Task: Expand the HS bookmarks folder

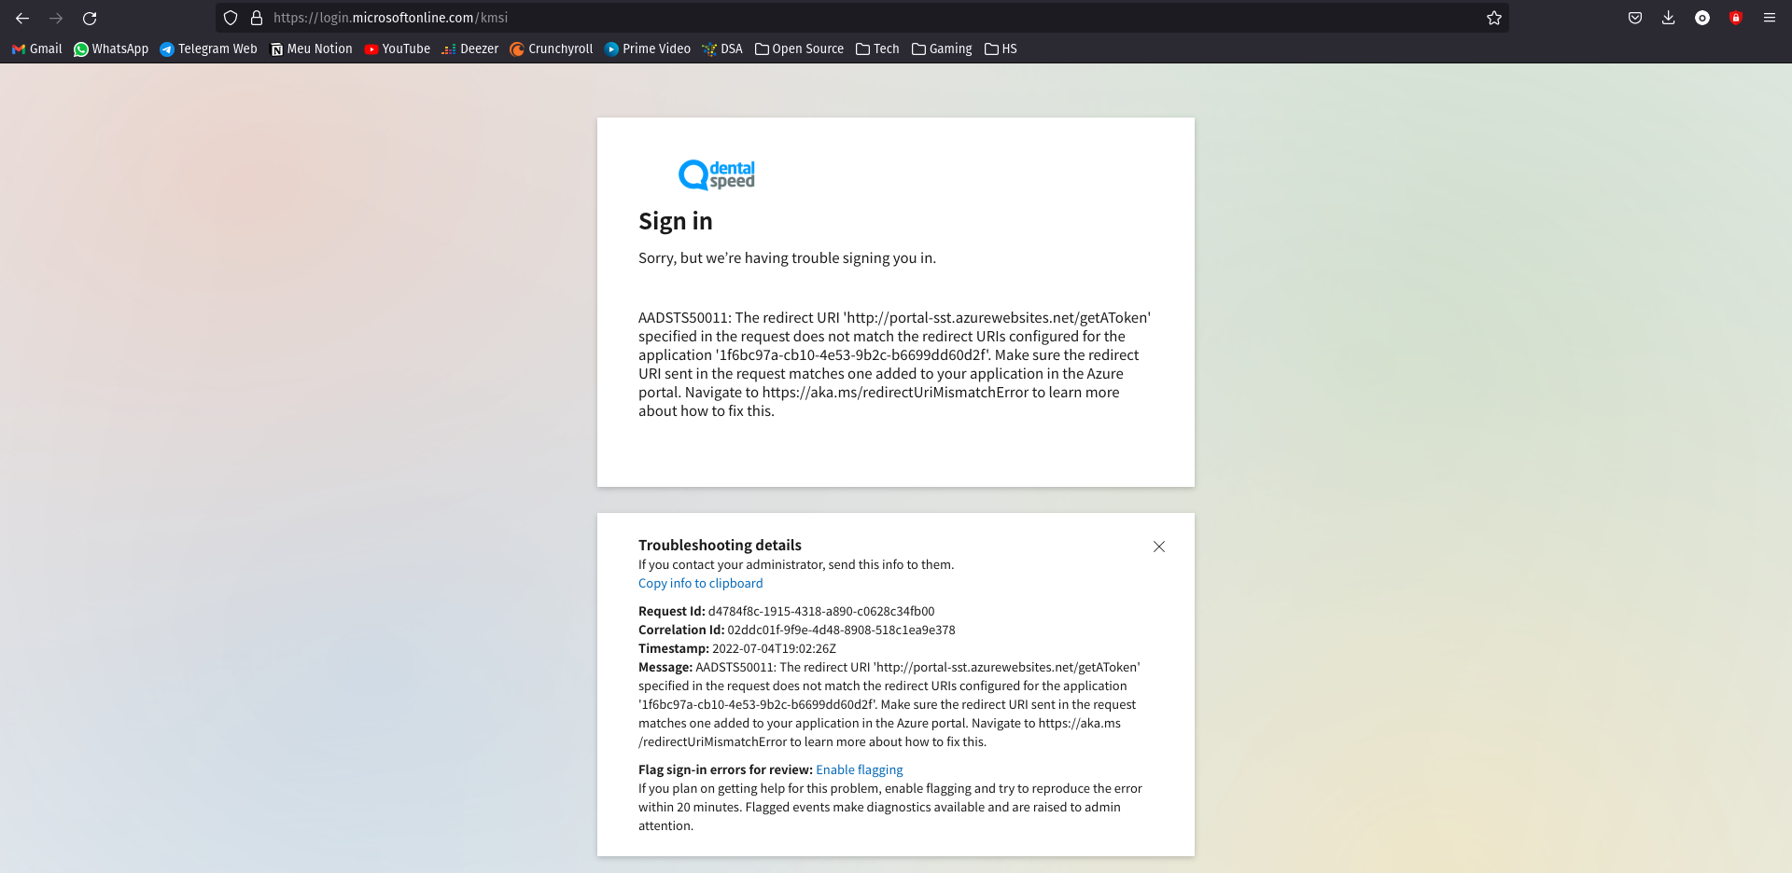Action: click(1001, 48)
